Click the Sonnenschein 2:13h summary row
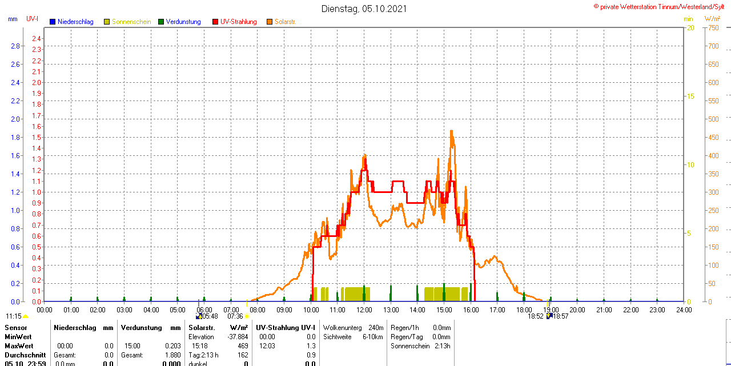Screen dimensions: 731x366 [420, 346]
